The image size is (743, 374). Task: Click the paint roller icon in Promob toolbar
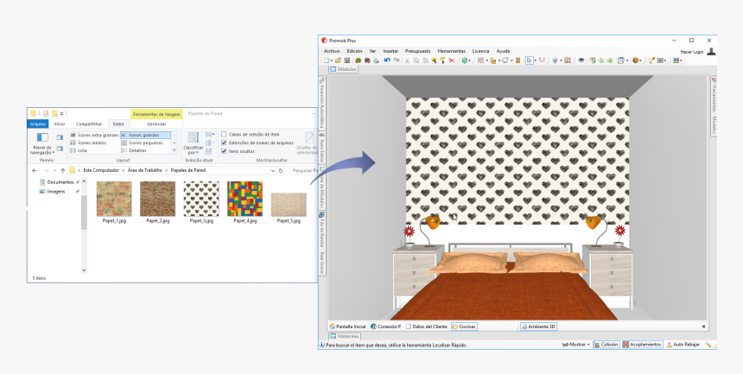pyautogui.click(x=442, y=60)
